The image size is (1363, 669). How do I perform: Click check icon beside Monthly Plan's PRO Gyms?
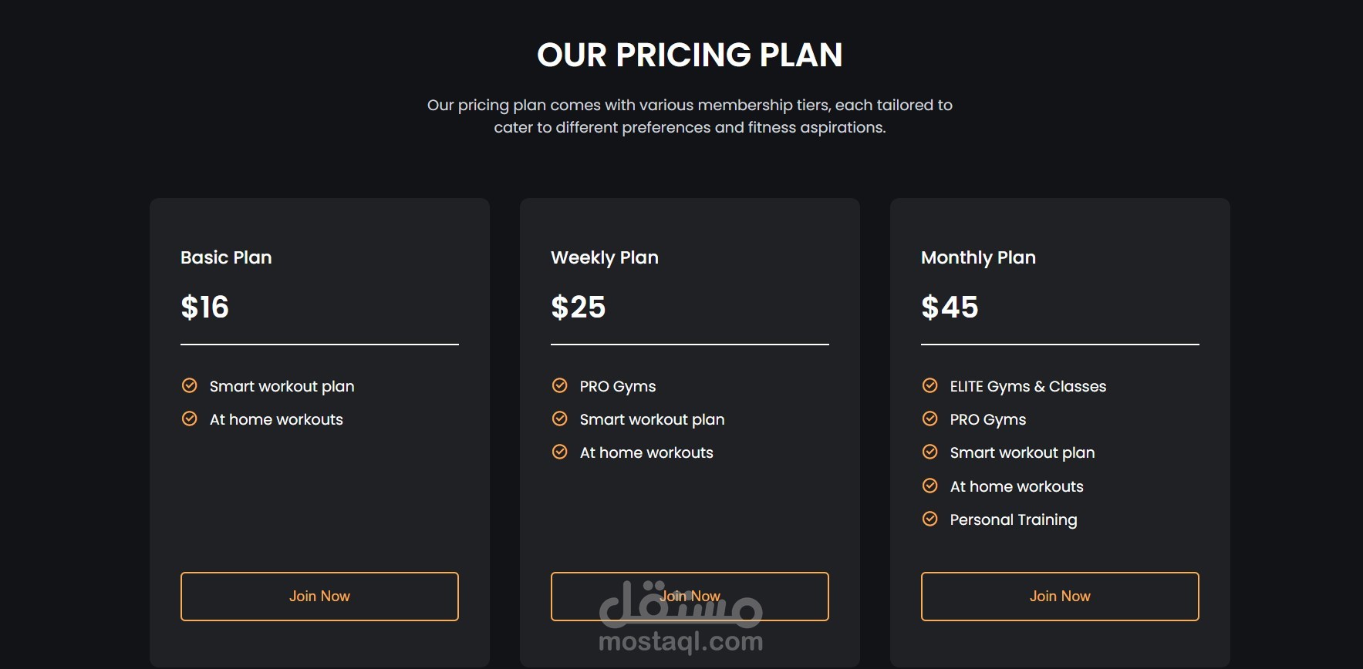pyautogui.click(x=929, y=419)
